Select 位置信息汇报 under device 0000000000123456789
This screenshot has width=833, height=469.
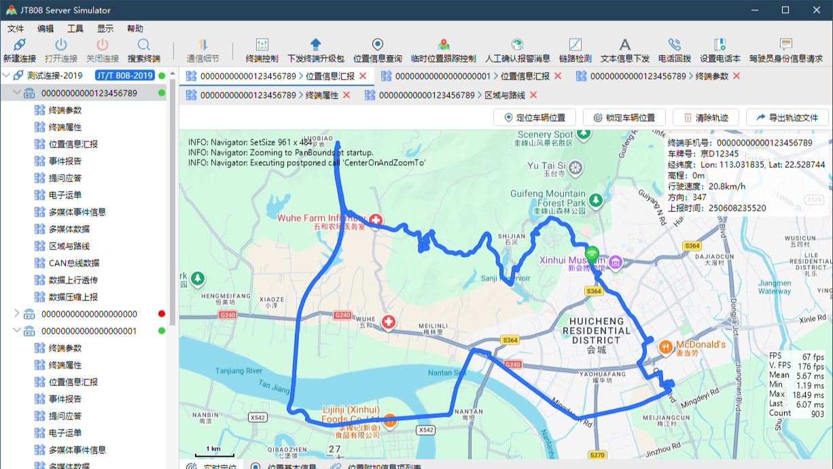tap(73, 144)
